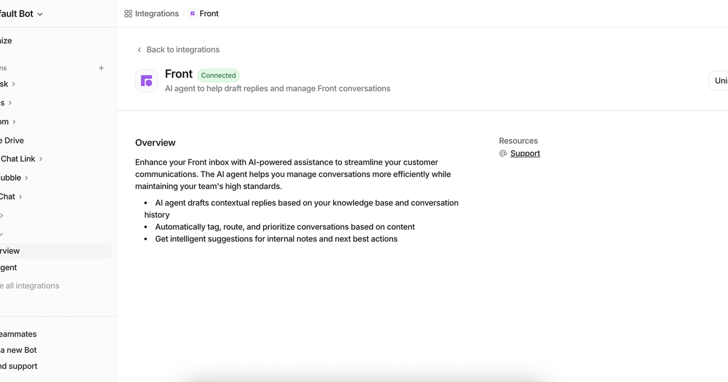
Task: Click the Connected status badge
Action: (x=218, y=75)
